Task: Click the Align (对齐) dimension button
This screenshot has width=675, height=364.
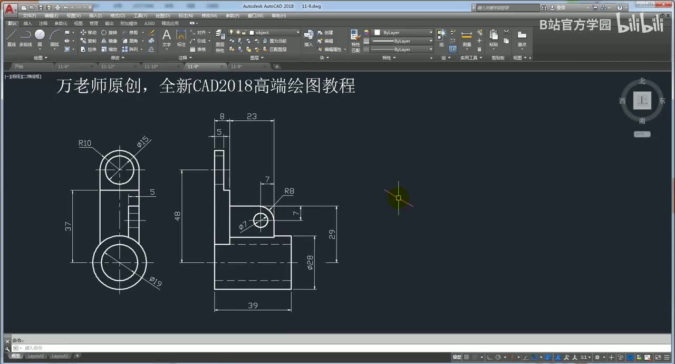Action: [198, 33]
